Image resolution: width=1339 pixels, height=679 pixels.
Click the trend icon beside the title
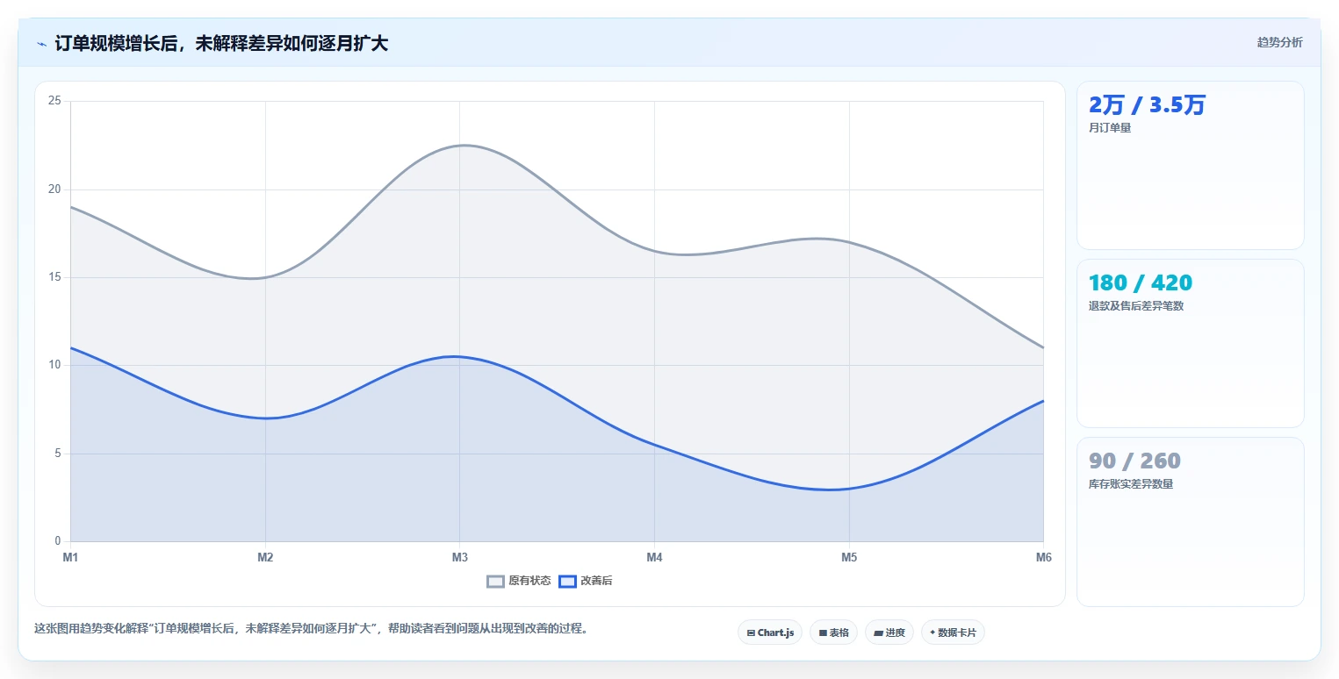tap(41, 44)
